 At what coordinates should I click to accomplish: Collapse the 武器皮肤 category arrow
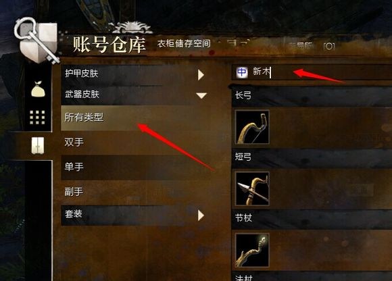click(x=201, y=96)
